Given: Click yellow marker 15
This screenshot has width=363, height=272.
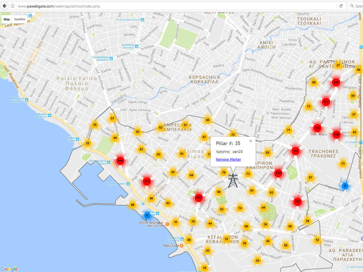Looking at the screenshot, I should (204, 268).
